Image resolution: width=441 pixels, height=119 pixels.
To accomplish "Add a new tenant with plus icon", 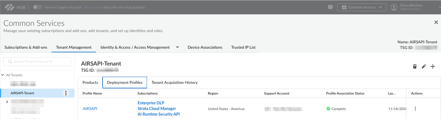I will pos(433,66).
